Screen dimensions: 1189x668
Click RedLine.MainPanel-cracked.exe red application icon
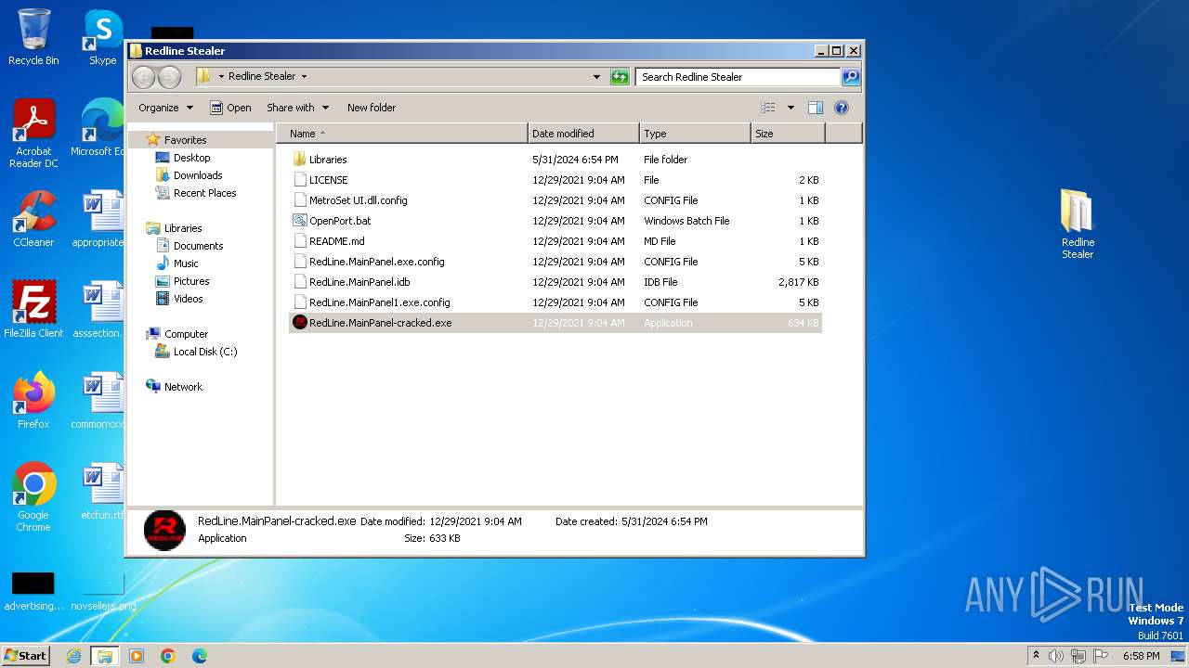299,323
